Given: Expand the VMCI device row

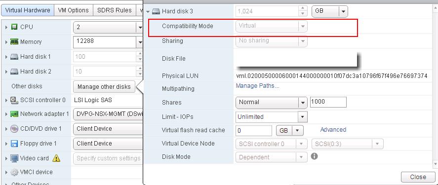Looking at the screenshot, I should pos(6,172).
